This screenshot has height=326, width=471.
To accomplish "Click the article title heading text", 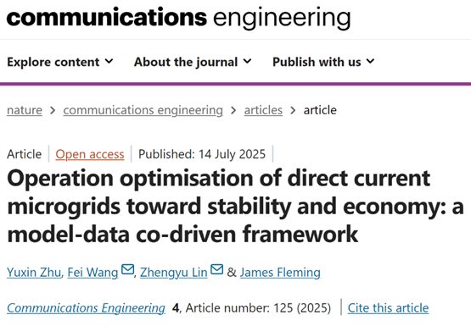I will pos(235,206).
